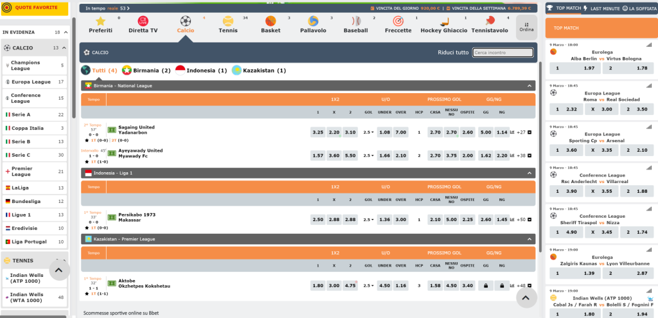This screenshot has height=318, width=658.
Task: Expand more markets for Ayeyawady United match
Action: pyautogui.click(x=529, y=155)
